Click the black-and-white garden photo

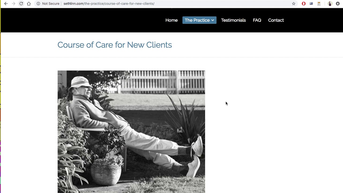[131, 132]
